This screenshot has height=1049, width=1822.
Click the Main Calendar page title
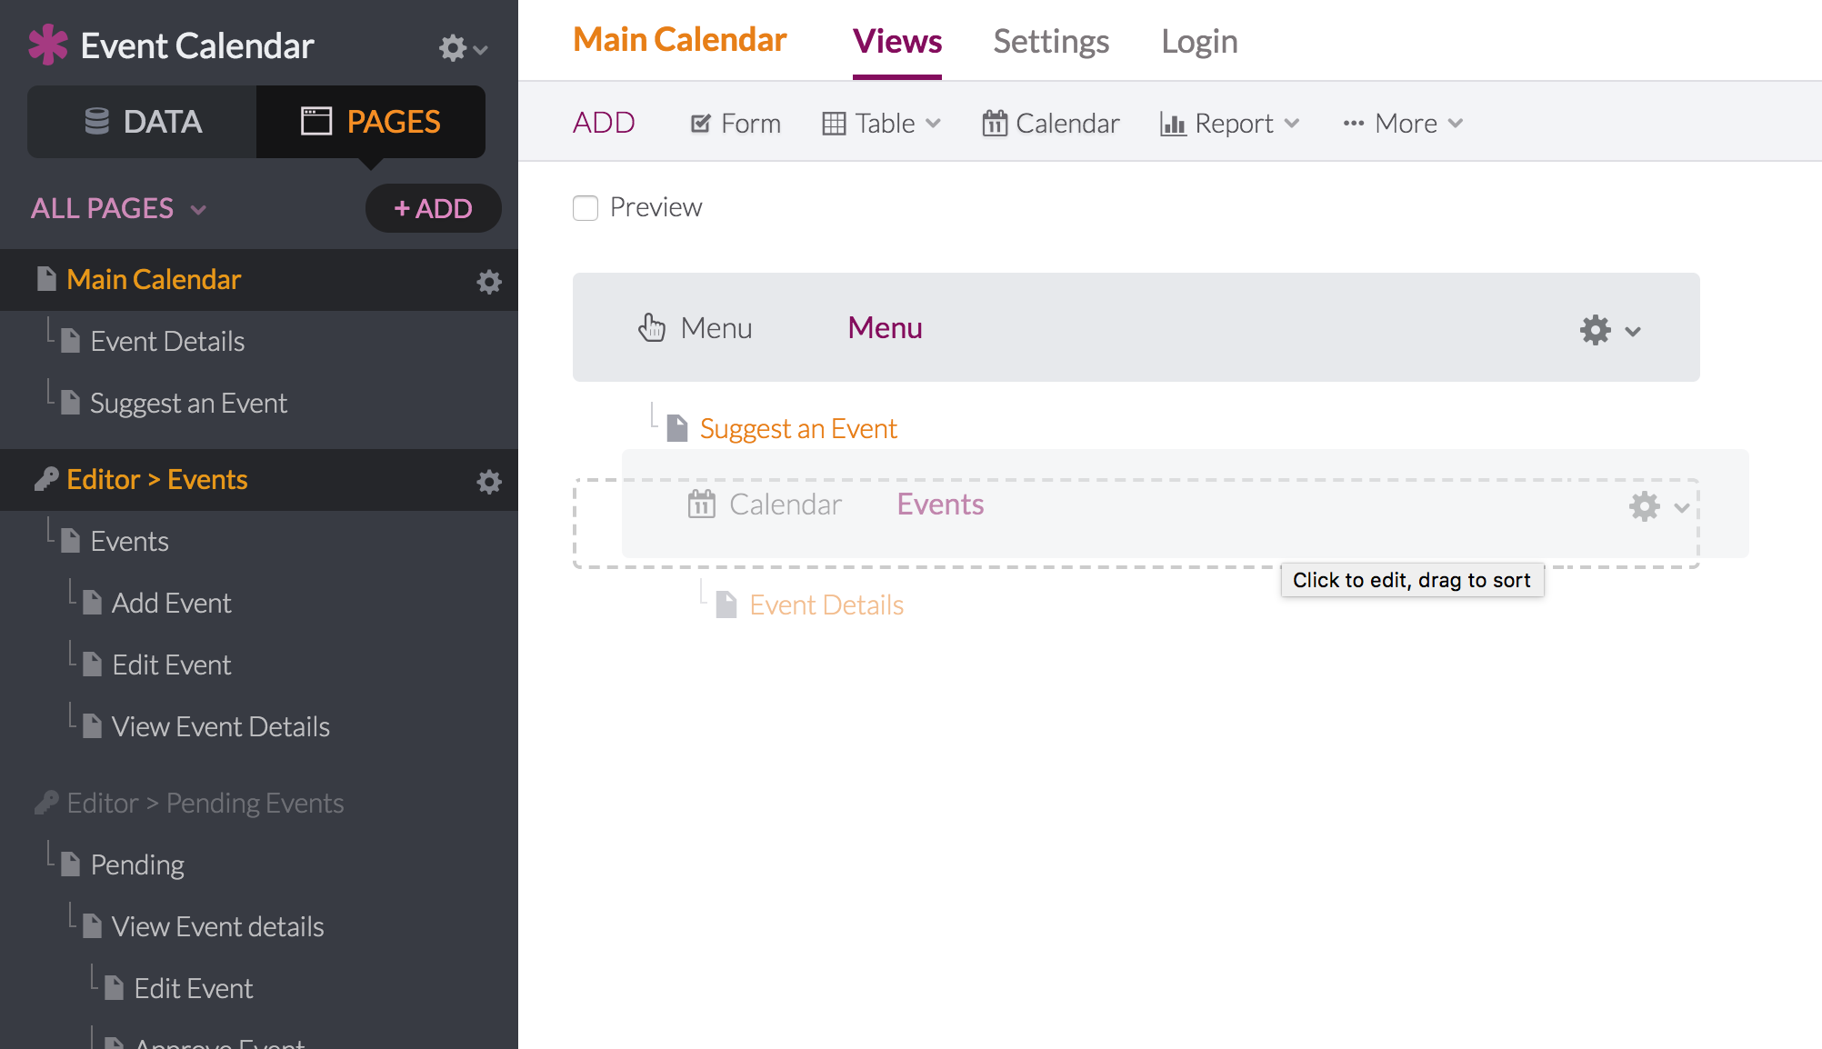coord(680,40)
